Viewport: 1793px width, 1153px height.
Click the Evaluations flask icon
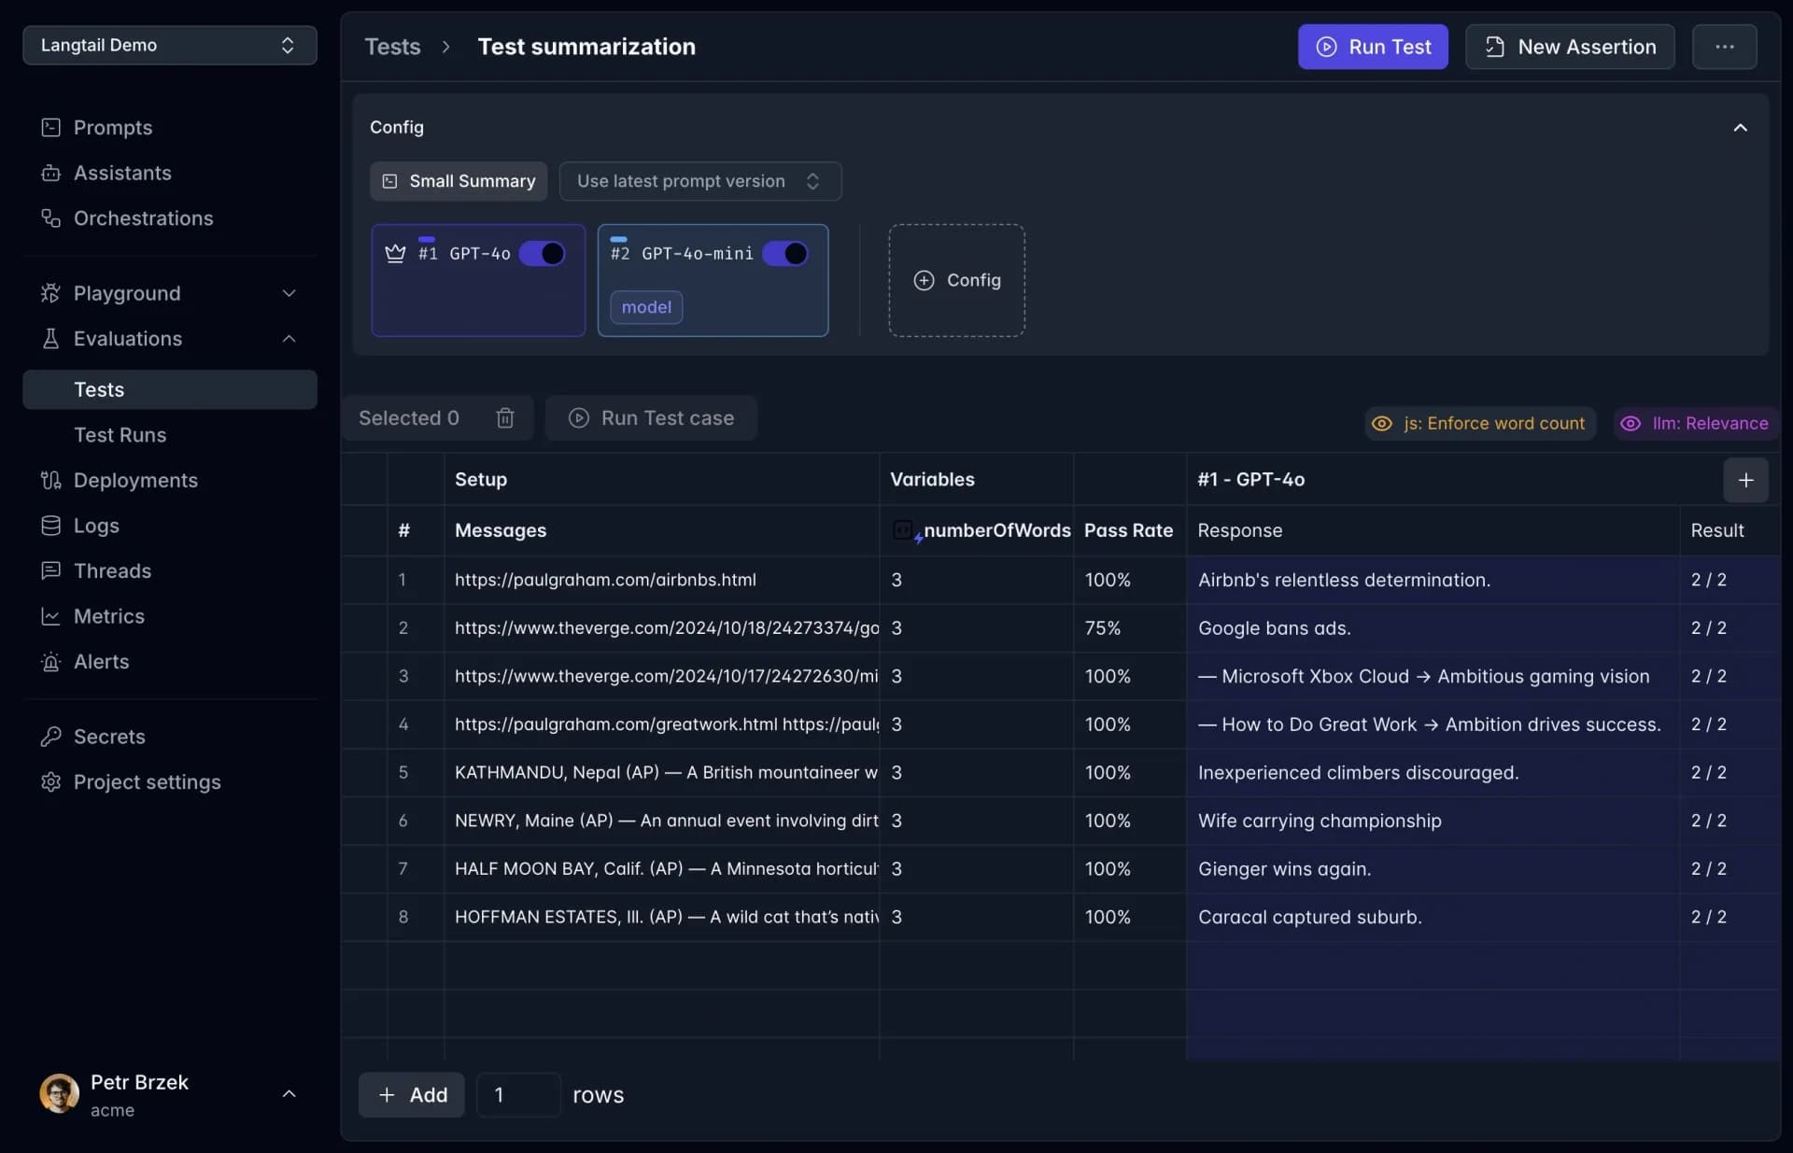(x=50, y=339)
